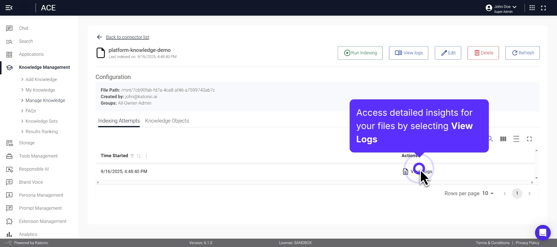Click the platform-knowledge-demo file icon
557x247 pixels.
(x=100, y=53)
